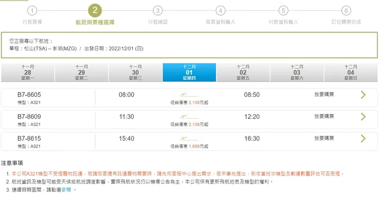Expand flight B7-8605 with the green chevron

pyautogui.click(x=363, y=94)
